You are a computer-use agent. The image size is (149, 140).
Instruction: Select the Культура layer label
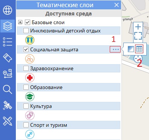click(41, 106)
